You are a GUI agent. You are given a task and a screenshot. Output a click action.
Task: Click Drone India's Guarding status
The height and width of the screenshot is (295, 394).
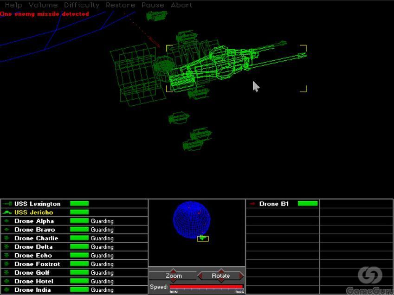[102, 290]
